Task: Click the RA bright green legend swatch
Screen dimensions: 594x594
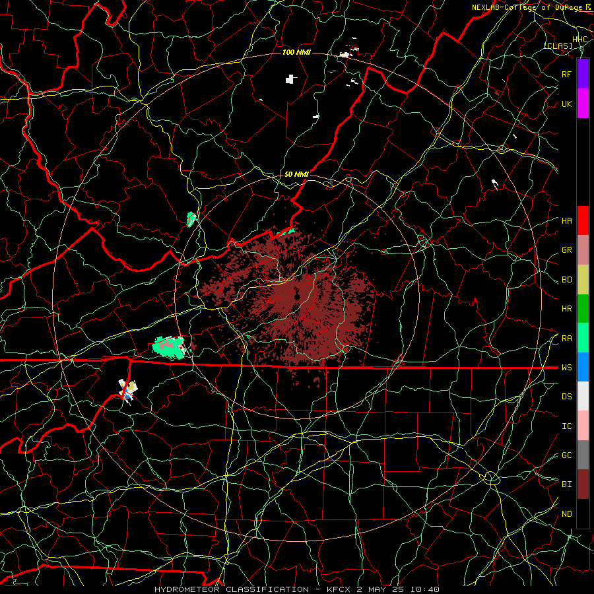Action: pos(583,338)
